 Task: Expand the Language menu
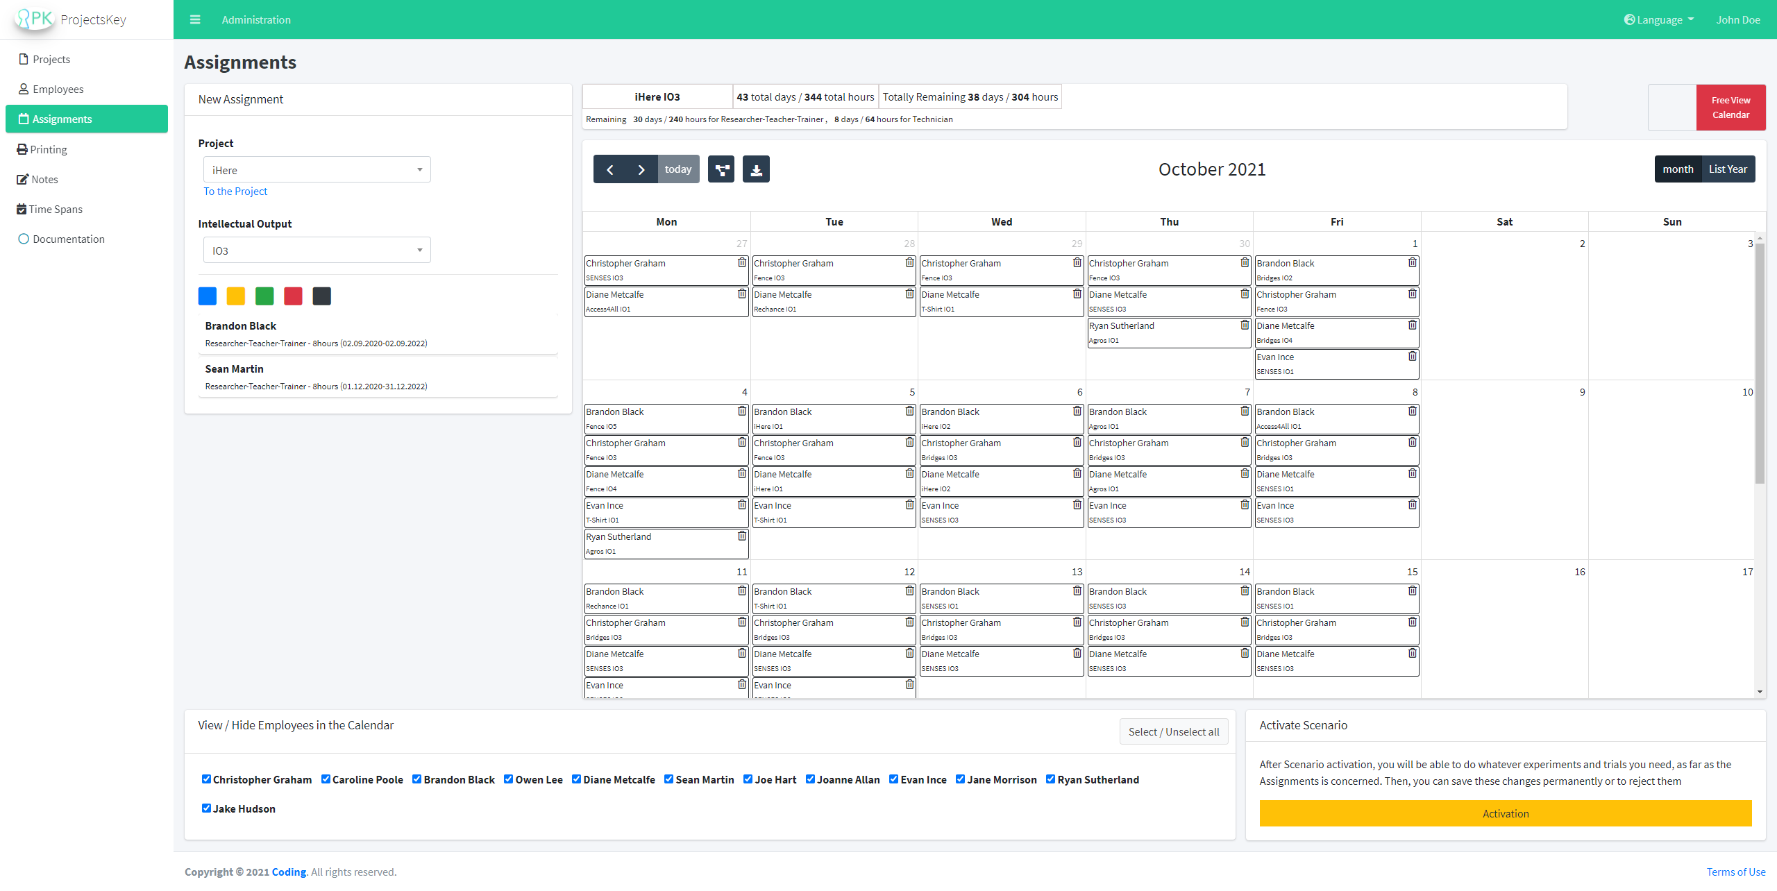(1658, 19)
